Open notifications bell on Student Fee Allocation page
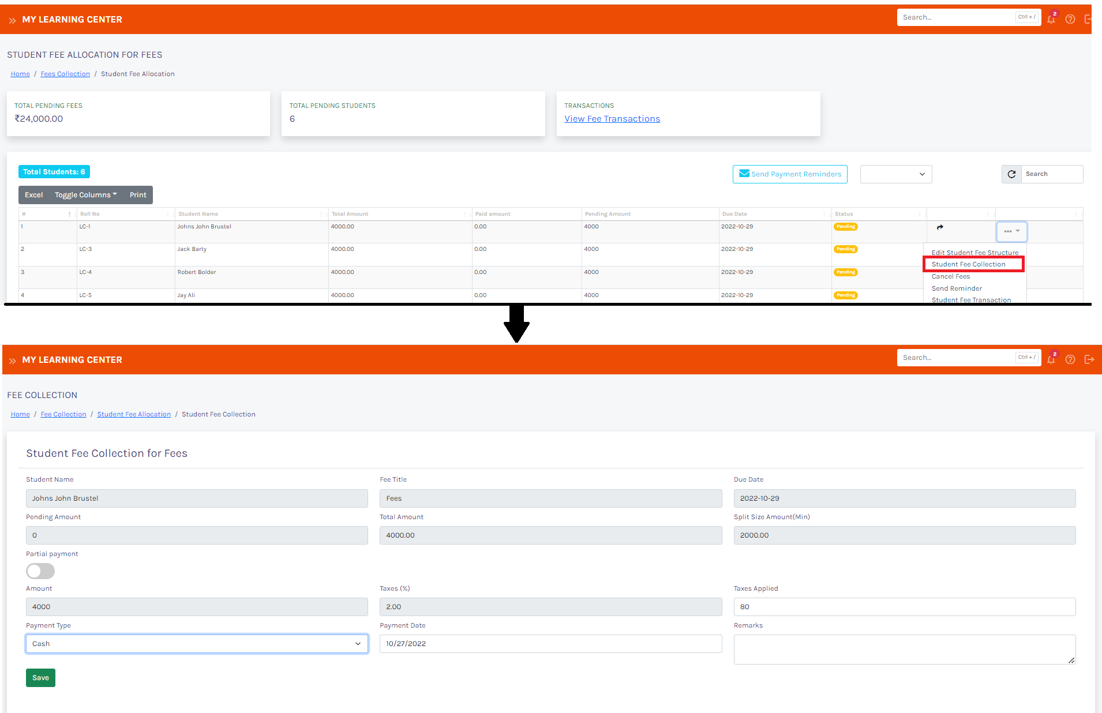Image resolution: width=1102 pixels, height=713 pixels. 1051,19
